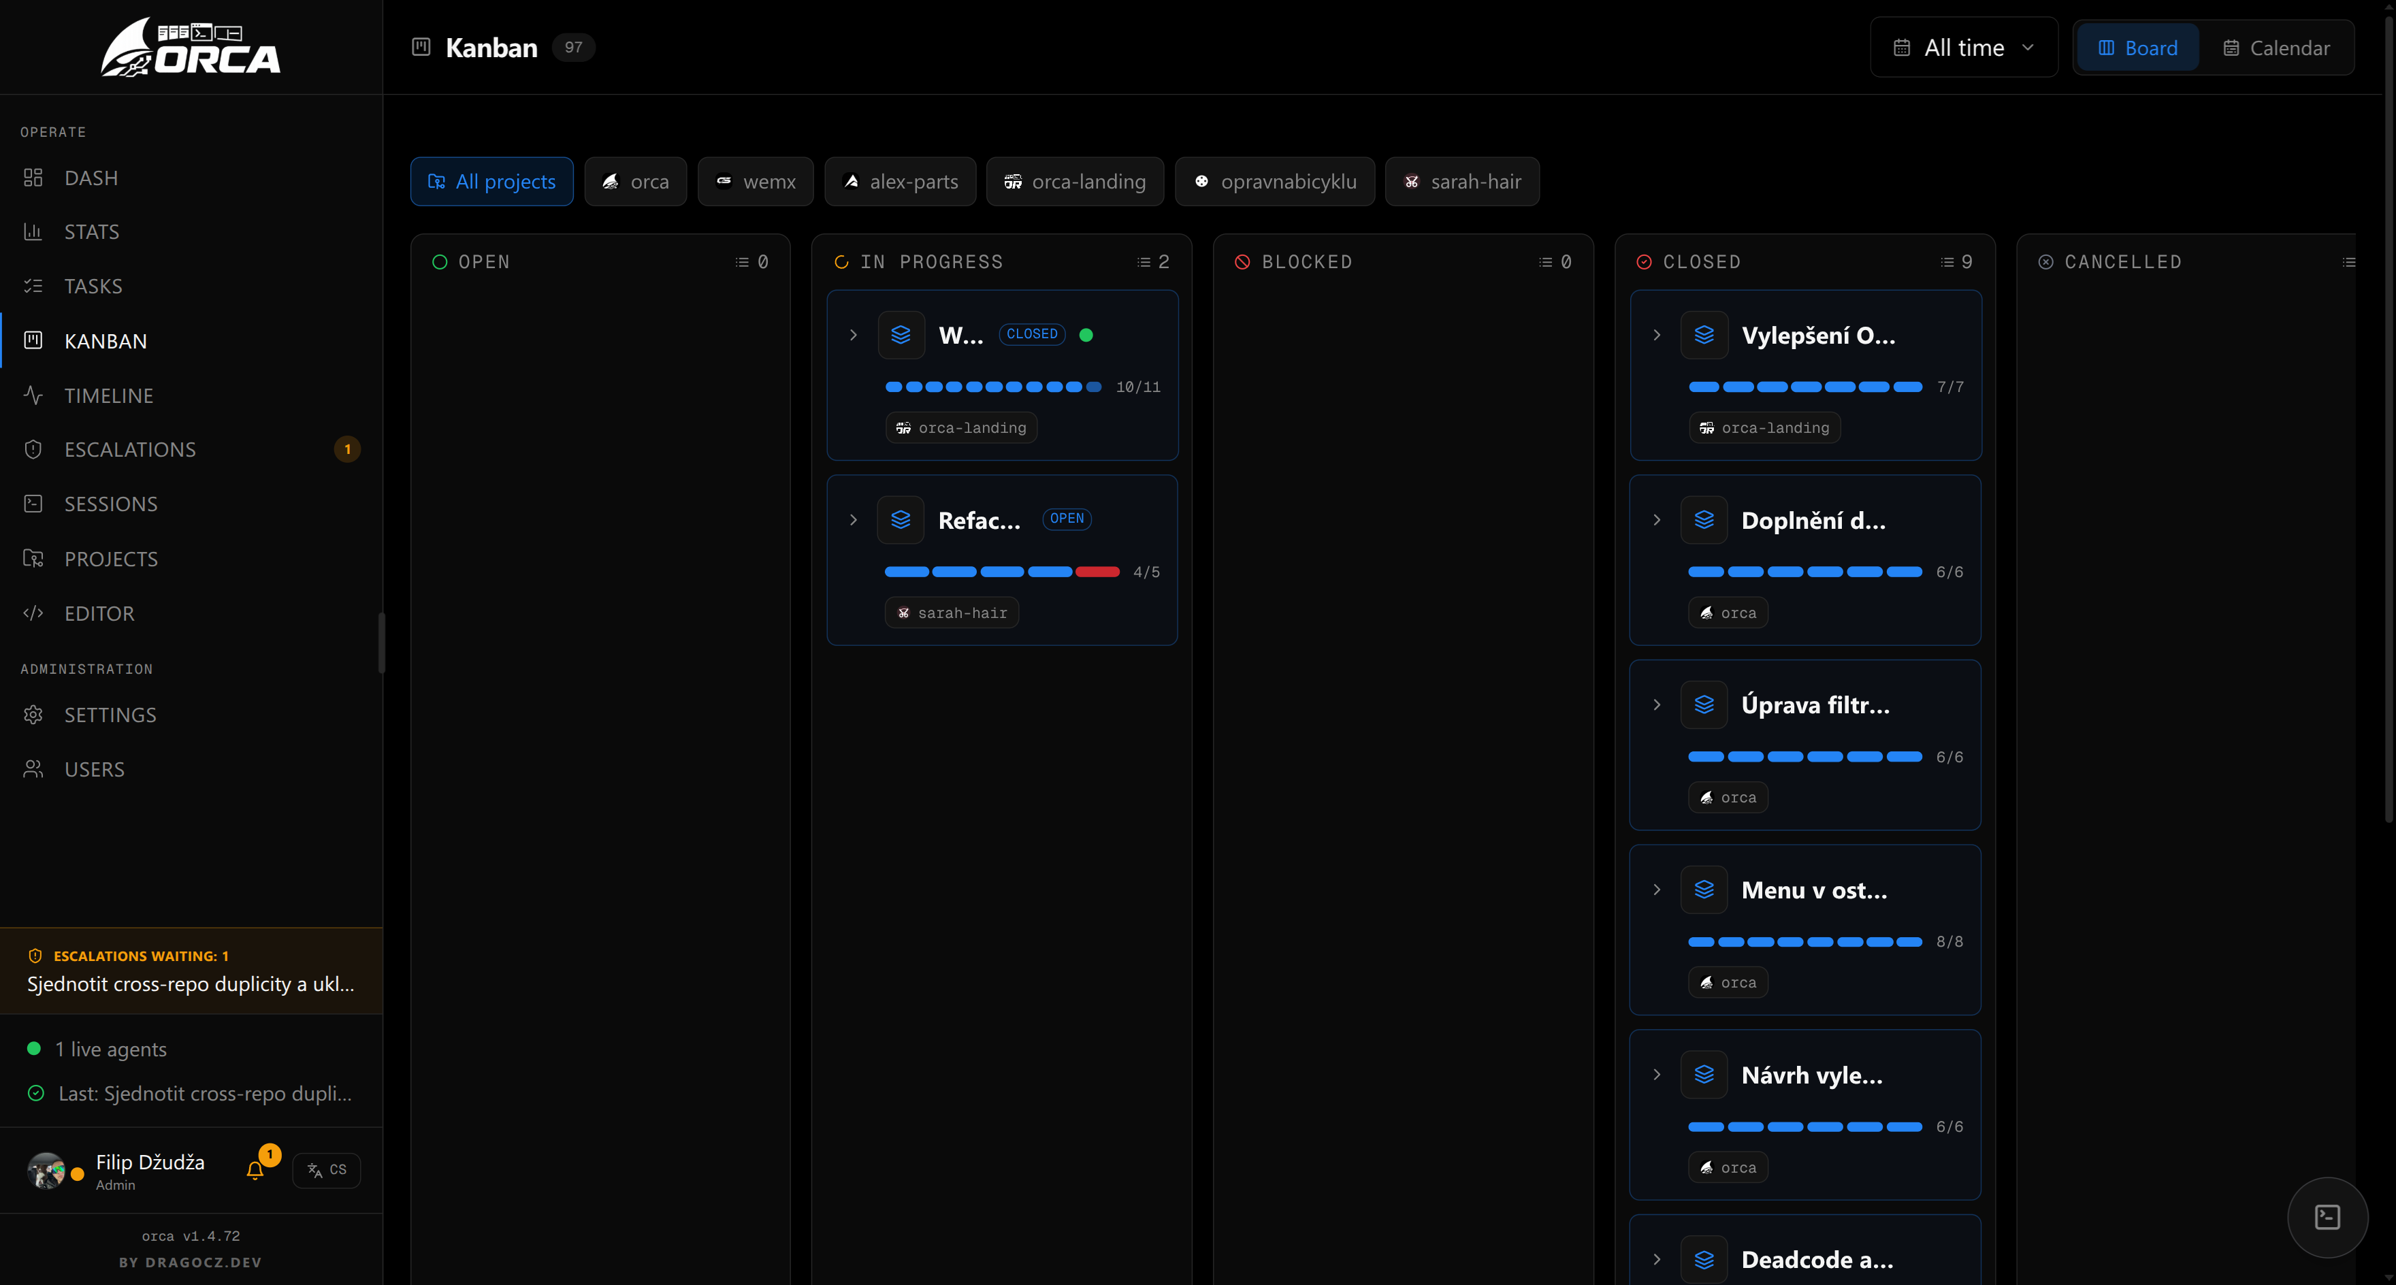
Task: Click the layers icon on Refac... card
Action: [x=901, y=520]
